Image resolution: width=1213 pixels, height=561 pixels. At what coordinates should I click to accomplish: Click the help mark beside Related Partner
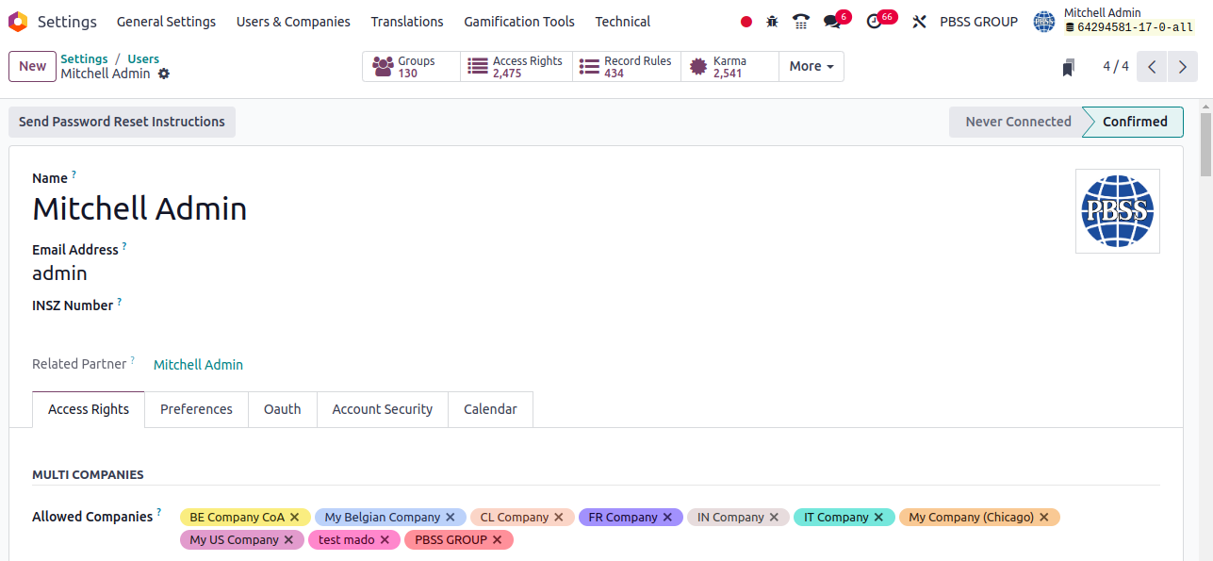[133, 360]
